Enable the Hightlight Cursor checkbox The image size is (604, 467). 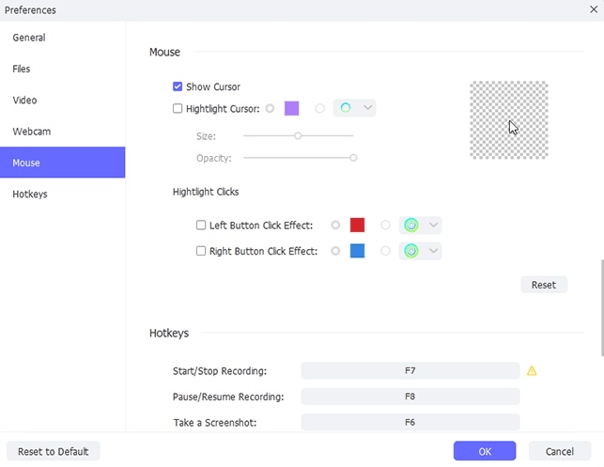(178, 108)
